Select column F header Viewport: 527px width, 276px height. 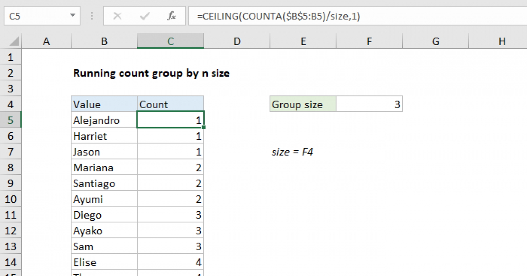[369, 41]
